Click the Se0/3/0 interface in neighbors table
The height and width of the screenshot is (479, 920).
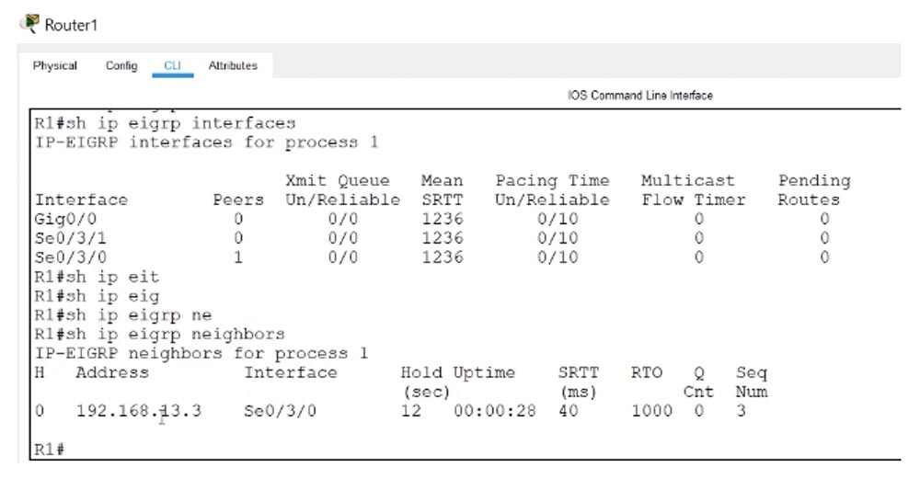[x=280, y=410]
